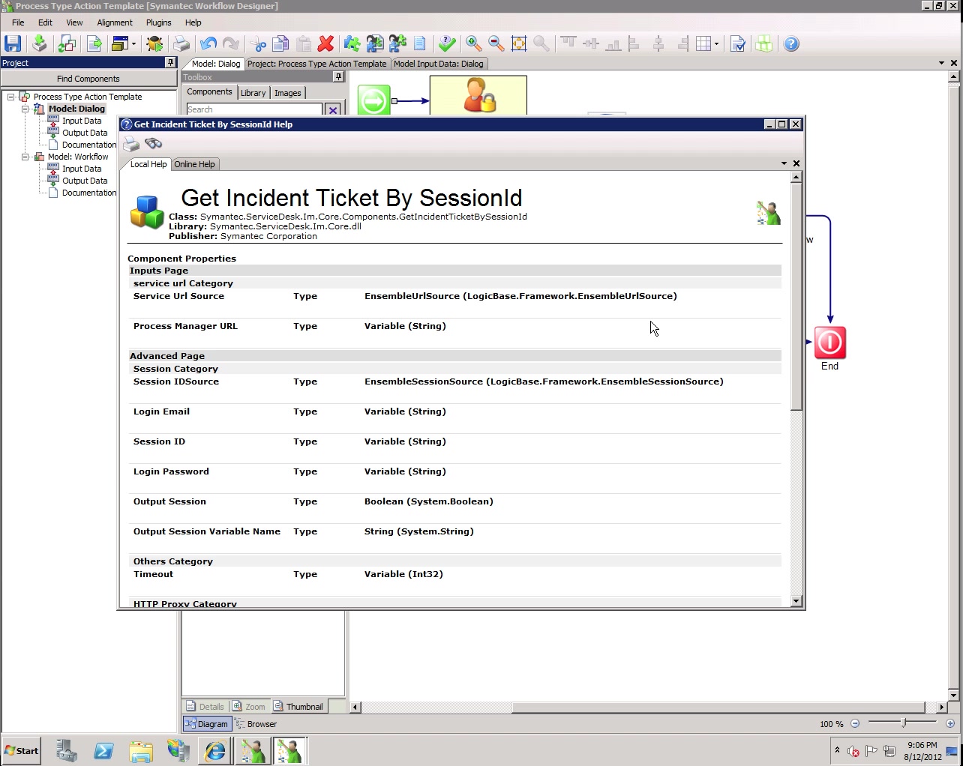
Task: Click the bug Debug icon in the toolbar
Action: pos(154,43)
